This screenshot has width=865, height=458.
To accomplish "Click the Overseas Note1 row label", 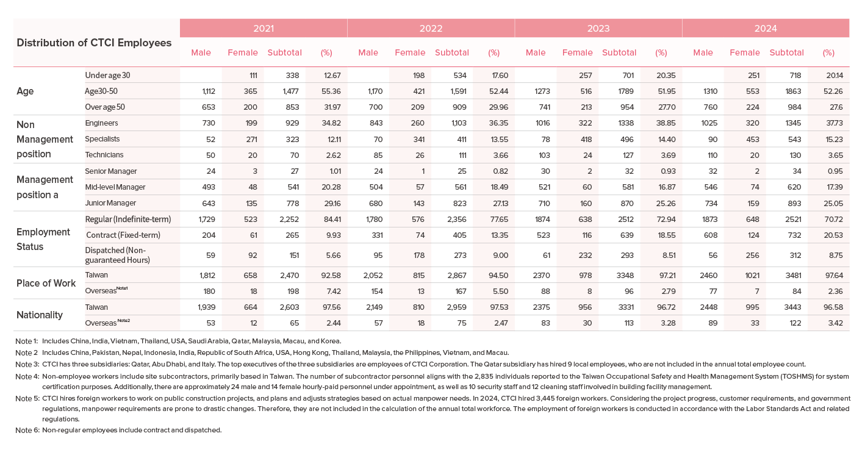I will [x=107, y=291].
